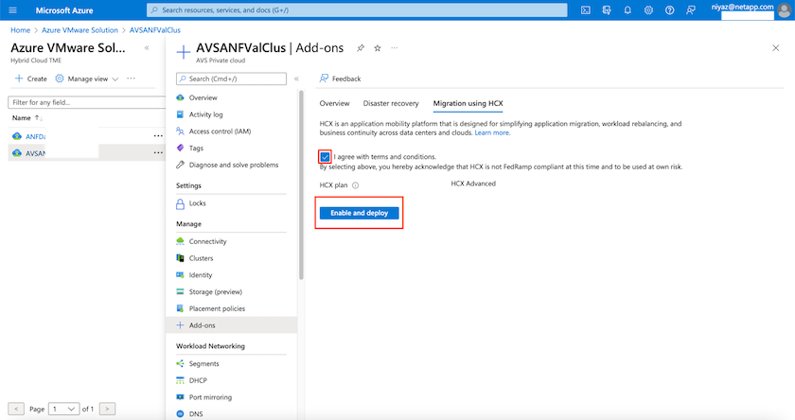This screenshot has width=795, height=420.
Task: Open the notifications bell icon
Action: [627, 10]
